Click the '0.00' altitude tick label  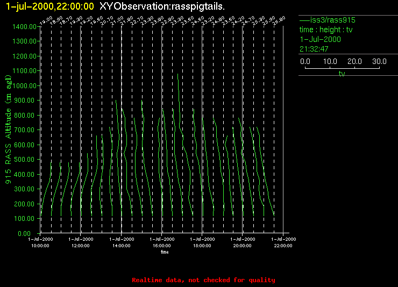click(24, 233)
